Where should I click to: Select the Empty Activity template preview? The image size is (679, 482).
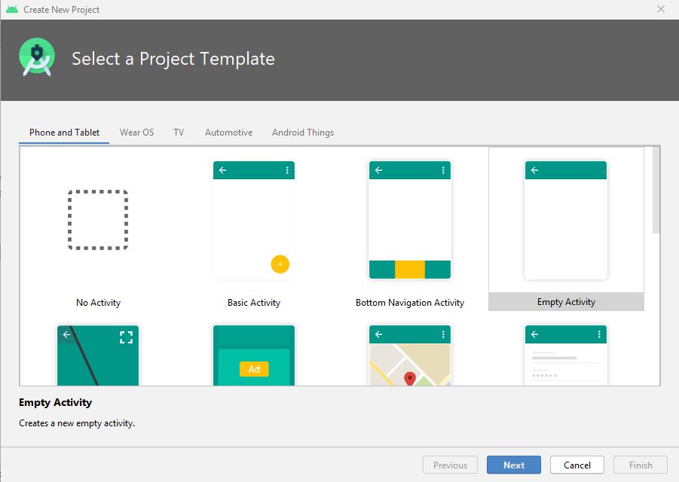565,220
